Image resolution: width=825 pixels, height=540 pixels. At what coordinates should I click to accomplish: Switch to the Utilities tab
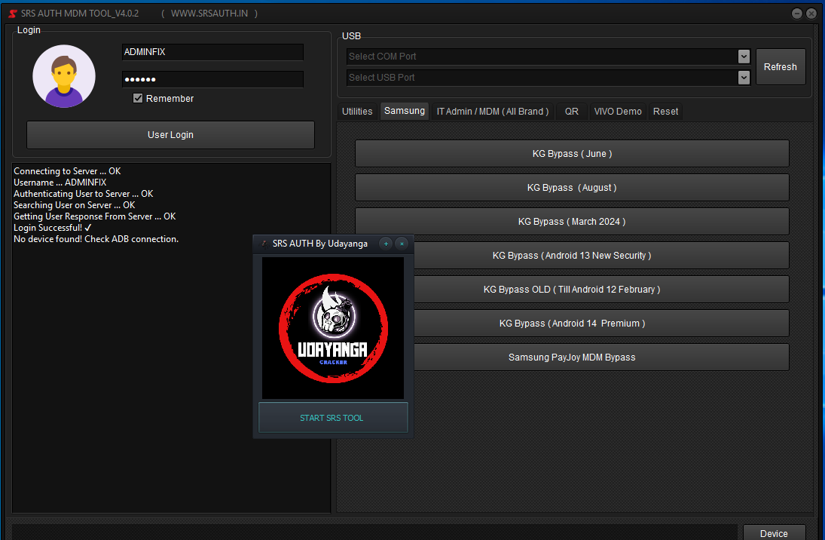(357, 112)
